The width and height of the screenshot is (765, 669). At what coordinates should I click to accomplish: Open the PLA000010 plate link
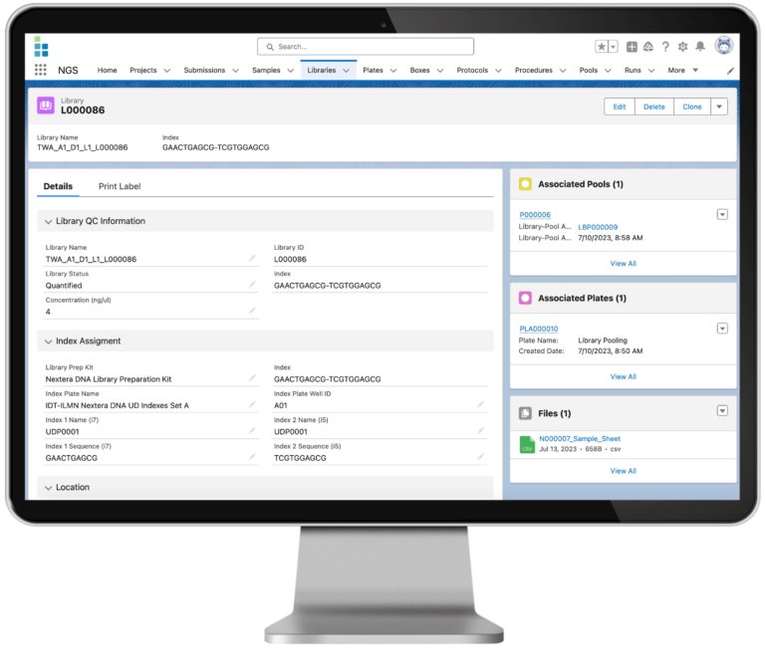[x=539, y=329]
